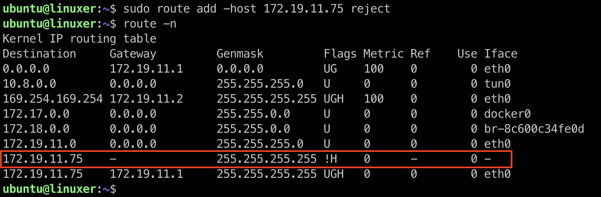This screenshot has height=197, width=601.
Task: Click the 'route -n' command line
Action: (150, 24)
